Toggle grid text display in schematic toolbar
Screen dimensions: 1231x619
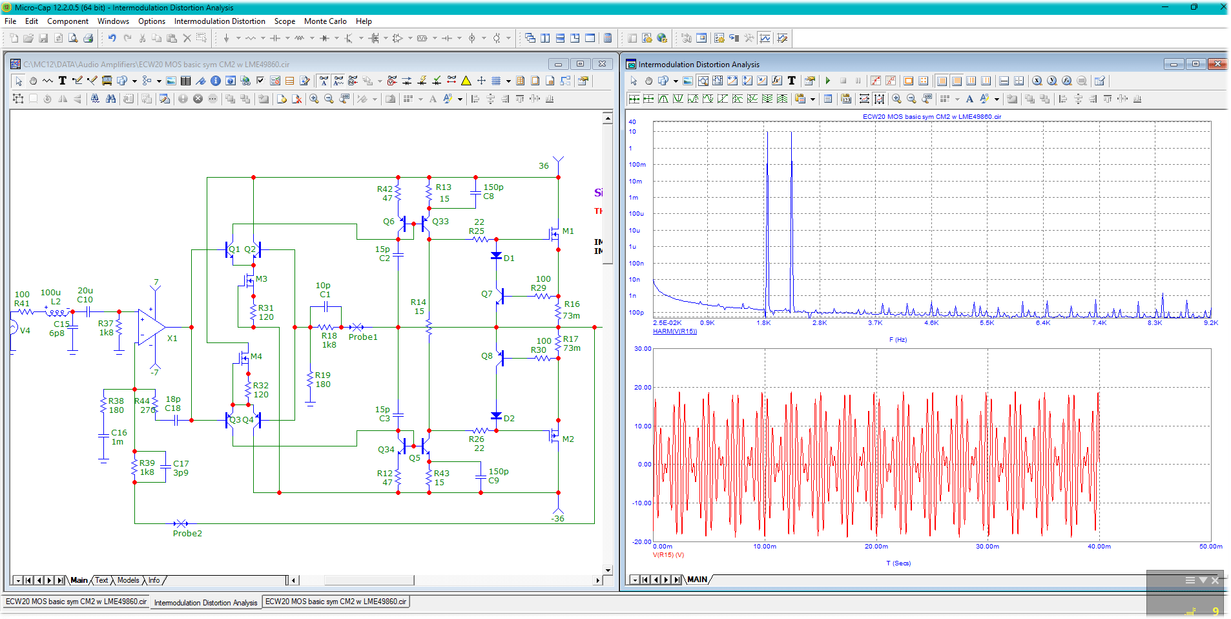(x=324, y=81)
